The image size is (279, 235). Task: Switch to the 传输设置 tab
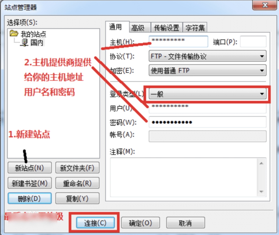click(167, 28)
